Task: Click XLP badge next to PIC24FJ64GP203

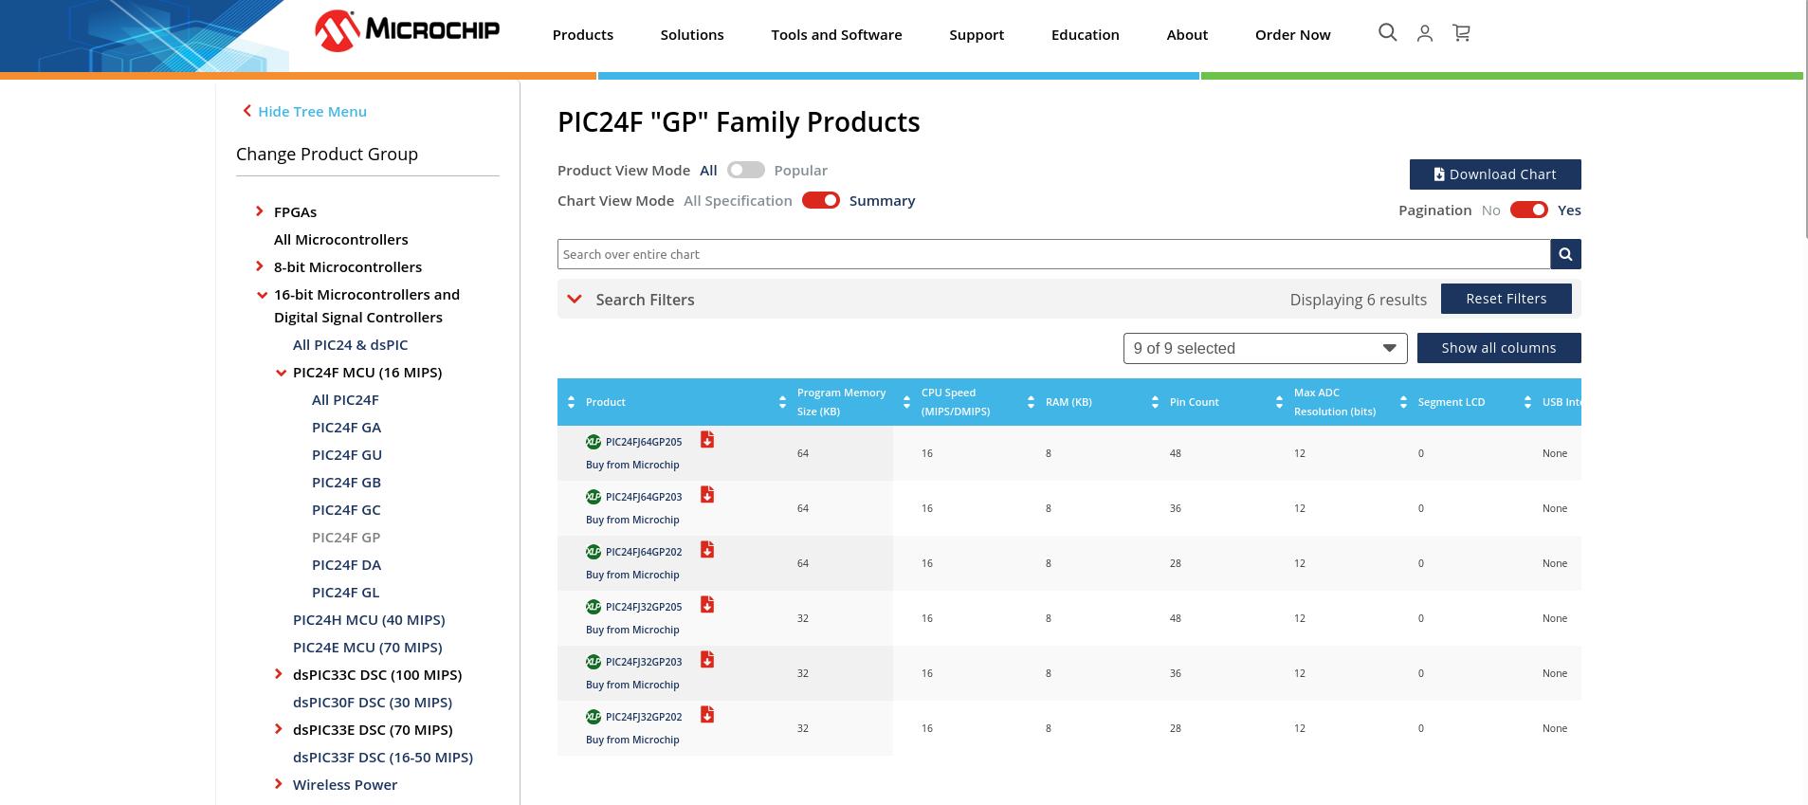Action: 594,497
